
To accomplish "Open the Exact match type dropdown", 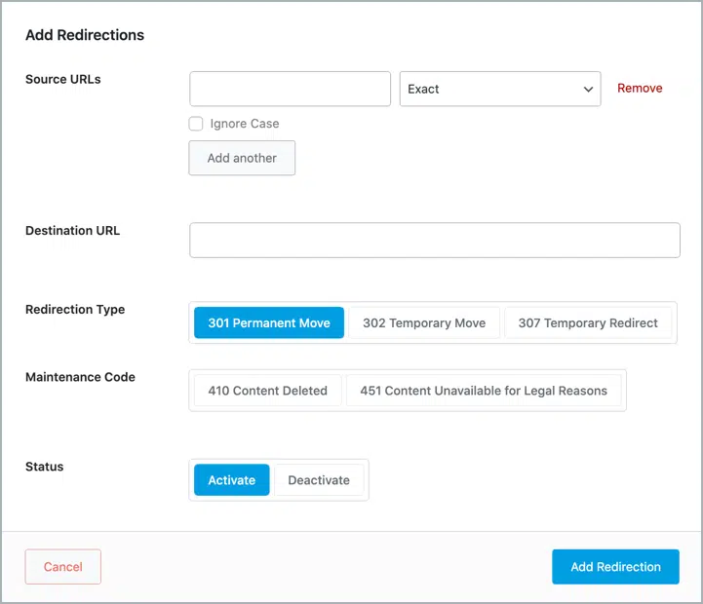I will [500, 89].
